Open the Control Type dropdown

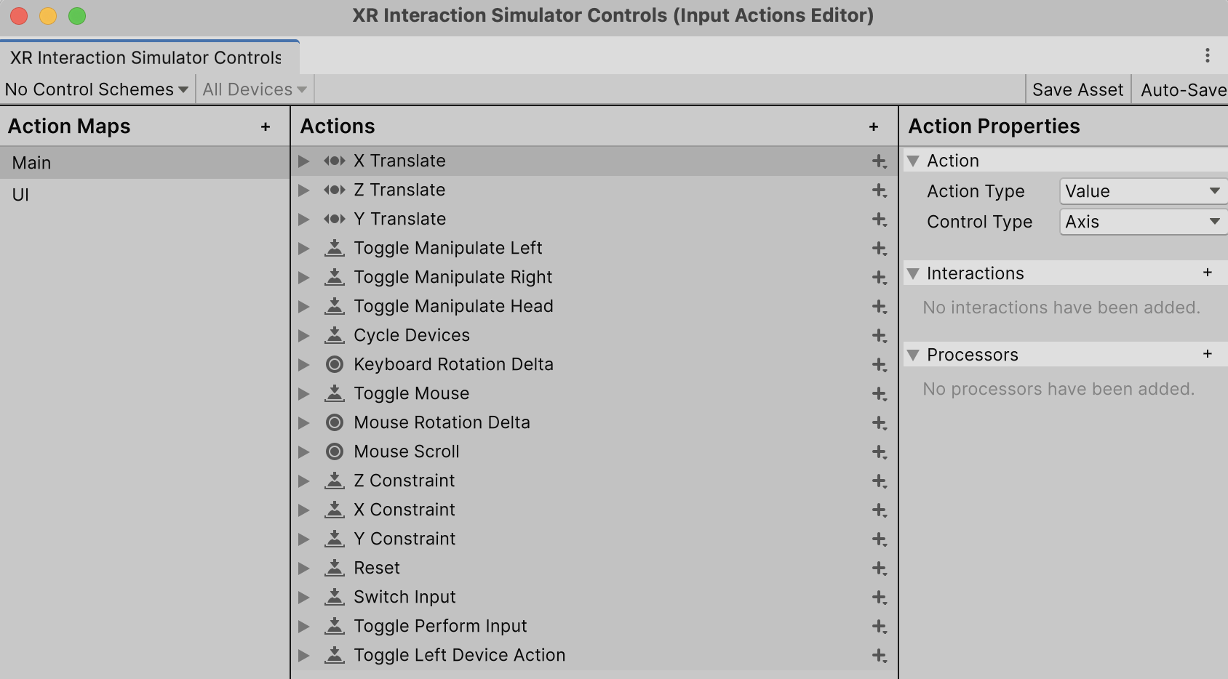point(1141,222)
